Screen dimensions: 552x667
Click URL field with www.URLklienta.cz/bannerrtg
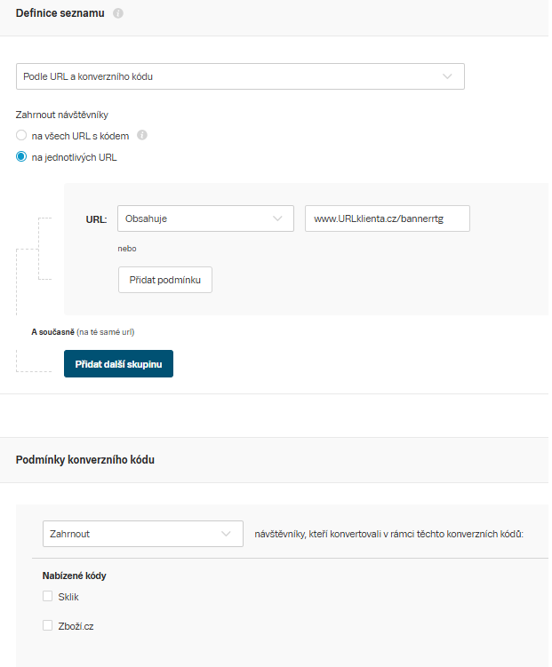tap(388, 218)
